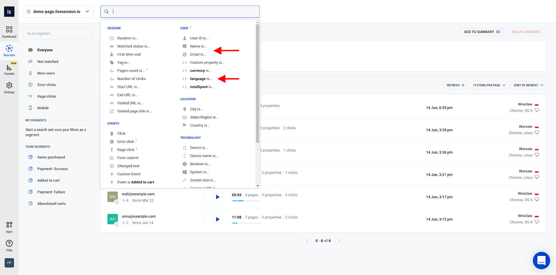Click the tag icon beside Tag is
The width and height of the screenshot is (556, 275).
112,63
